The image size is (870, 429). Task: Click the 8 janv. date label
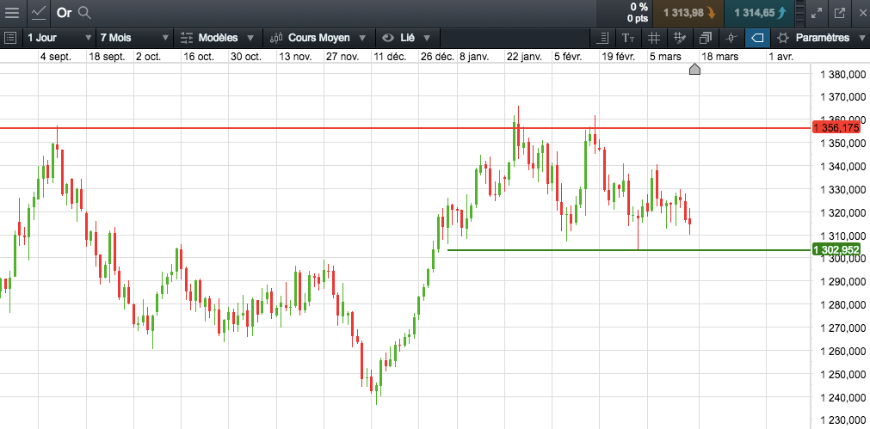tap(474, 57)
